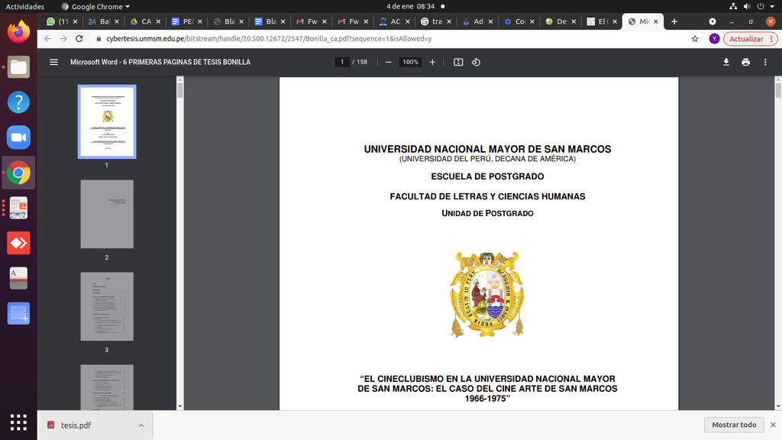Screen dimensions: 782x440
Task: Open the document viewer dock icon
Action: click(x=18, y=208)
